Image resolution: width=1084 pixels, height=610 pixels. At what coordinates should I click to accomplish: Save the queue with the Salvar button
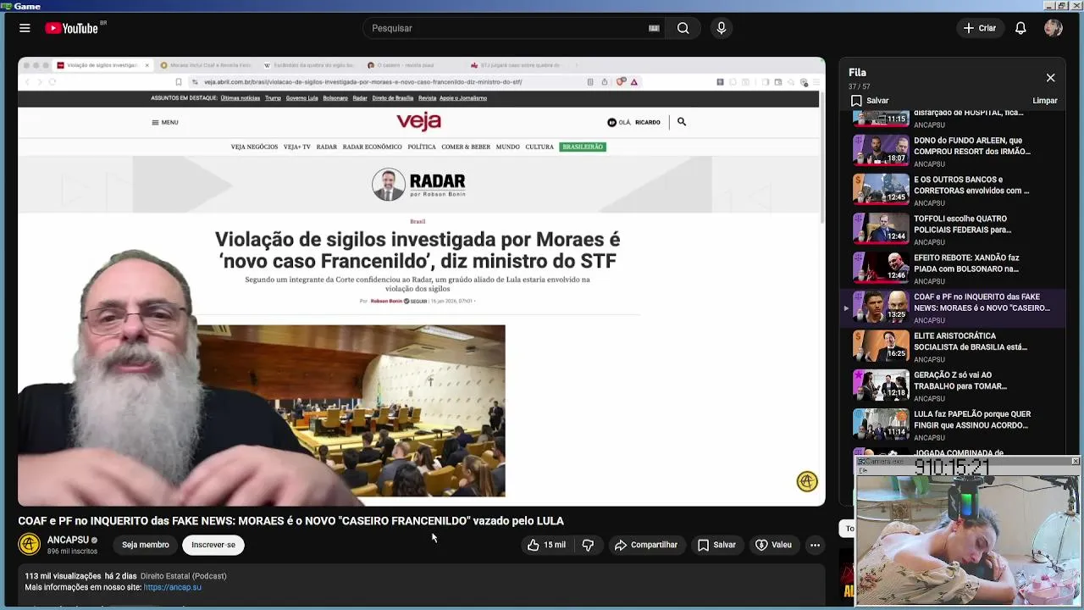click(x=870, y=101)
